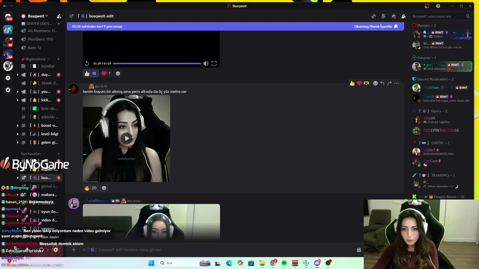Screen dimensions: 479x269
Task: Click Okunmuş Olarak İşaretle button
Action: (376, 27)
